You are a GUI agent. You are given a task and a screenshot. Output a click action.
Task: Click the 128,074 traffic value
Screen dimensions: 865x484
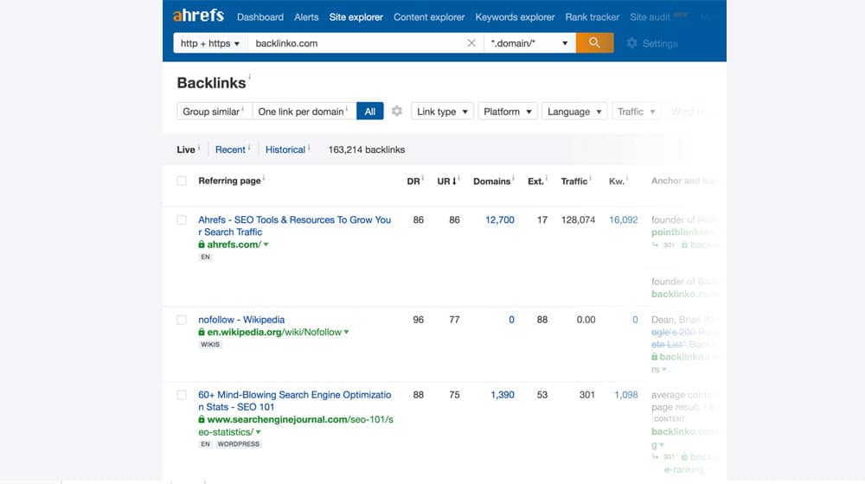click(x=578, y=220)
